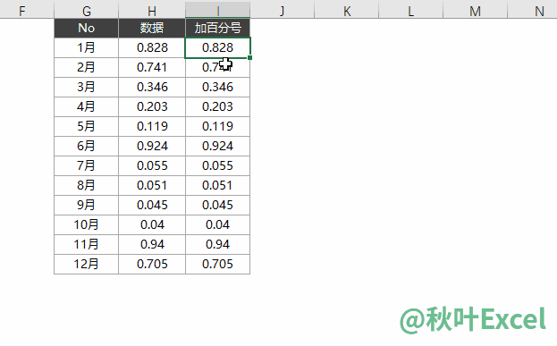Viewport: 557px width, 346px height.
Task: Select 0.828 in the 数据 column
Action: pos(152,47)
